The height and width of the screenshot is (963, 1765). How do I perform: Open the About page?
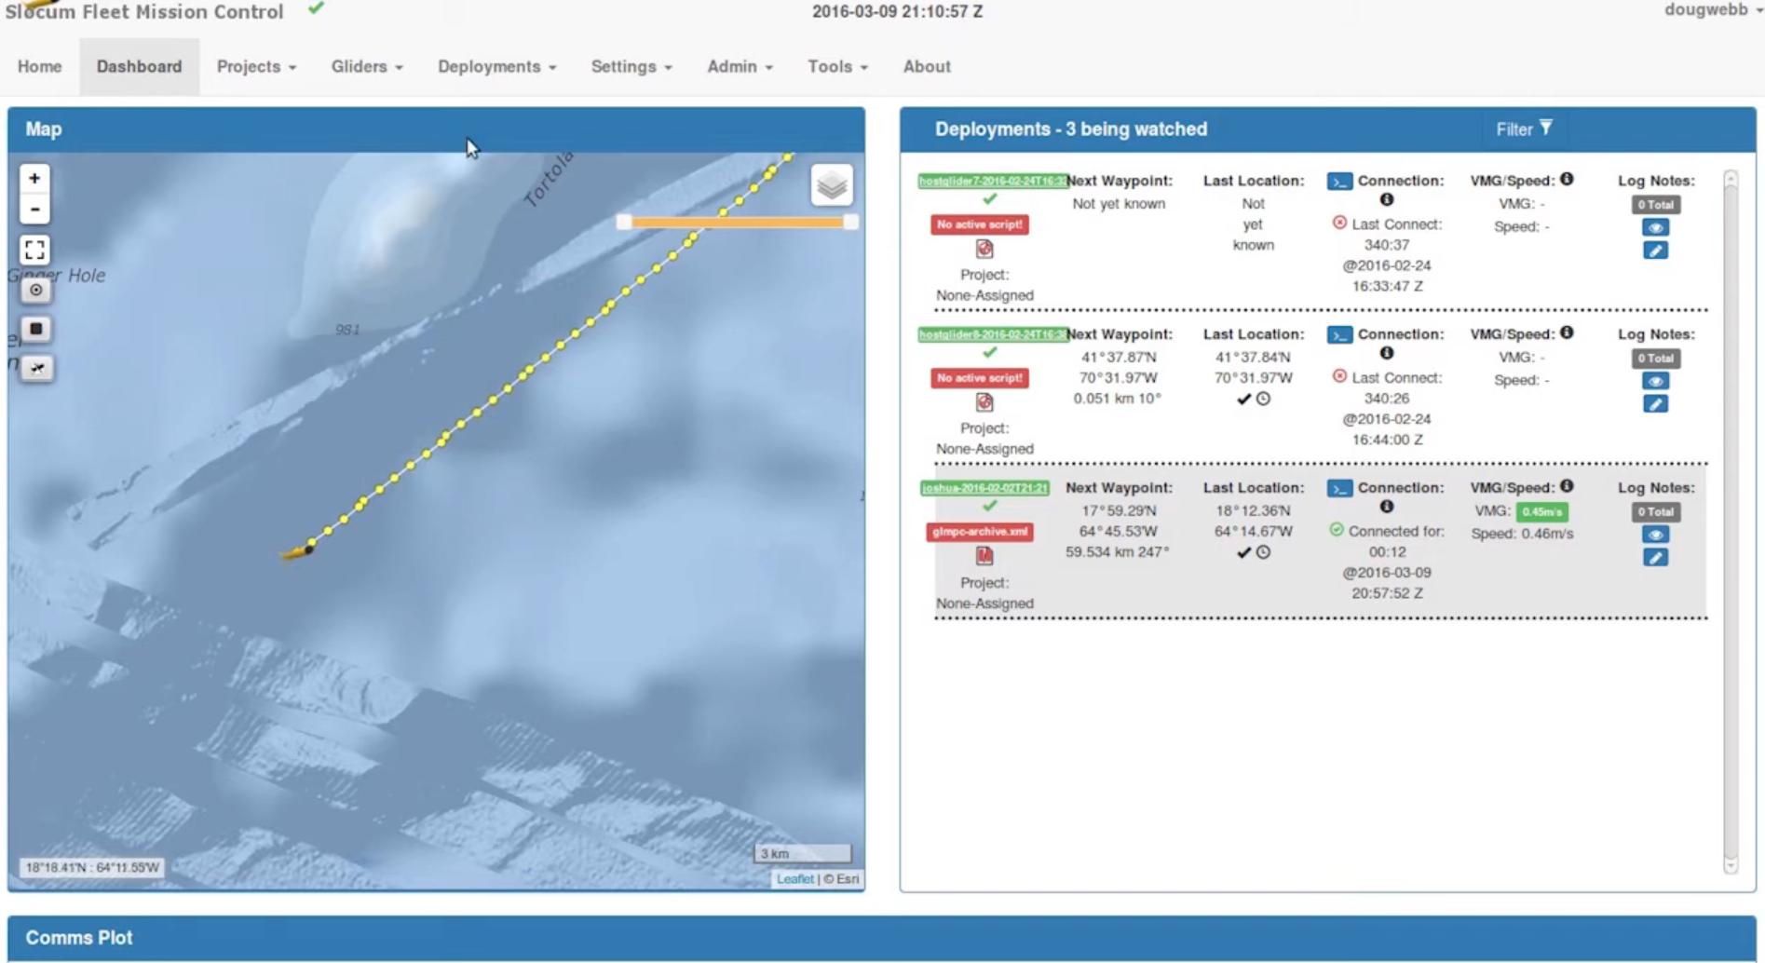(x=927, y=67)
